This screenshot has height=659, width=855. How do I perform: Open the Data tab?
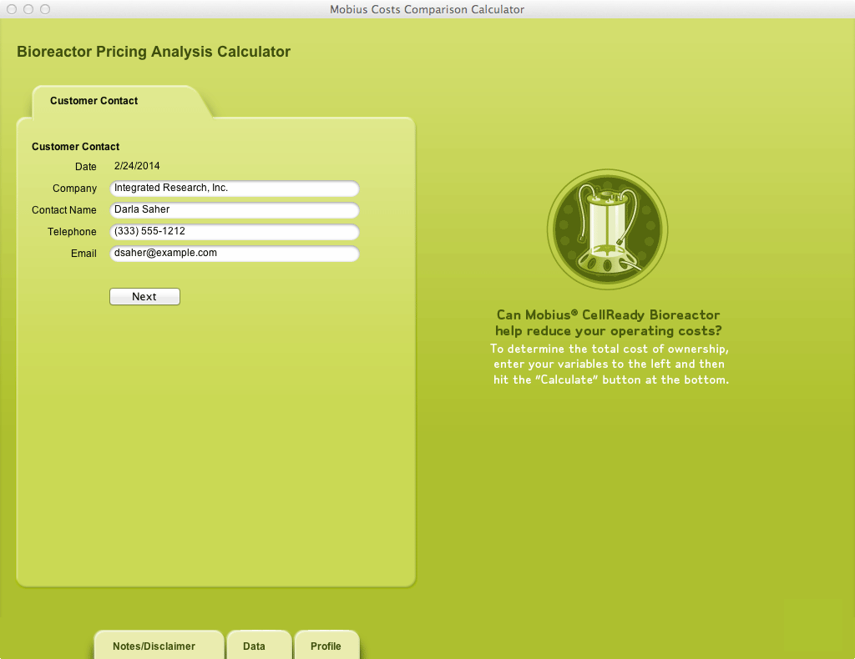coord(255,646)
